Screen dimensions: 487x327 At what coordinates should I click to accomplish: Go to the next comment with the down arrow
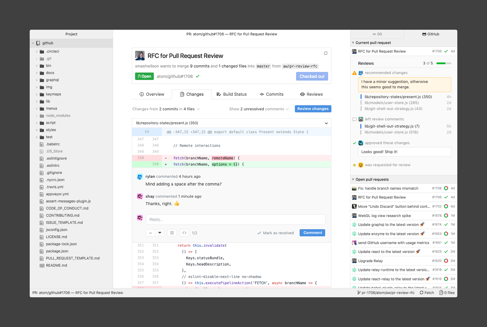pos(160,233)
